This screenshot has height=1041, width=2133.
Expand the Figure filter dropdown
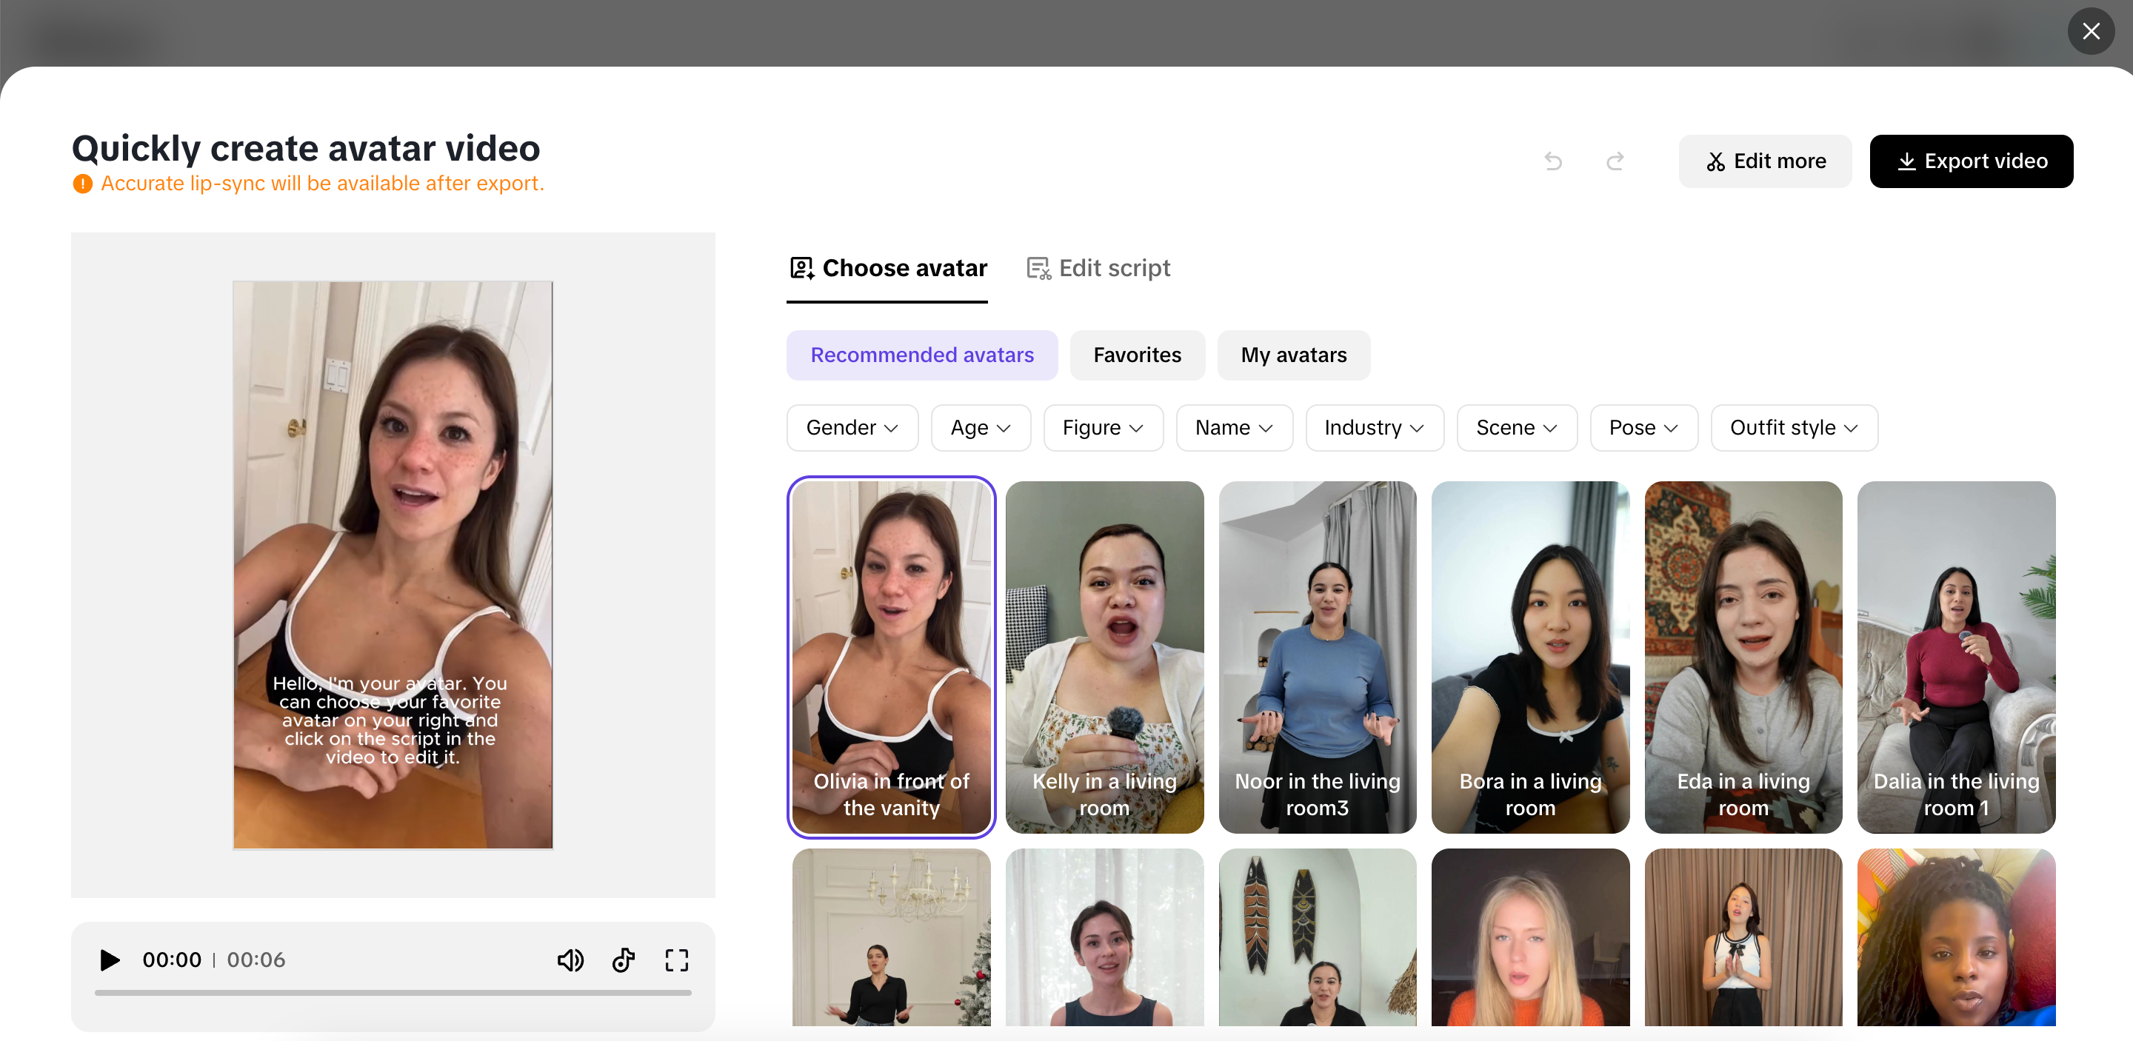(x=1103, y=428)
